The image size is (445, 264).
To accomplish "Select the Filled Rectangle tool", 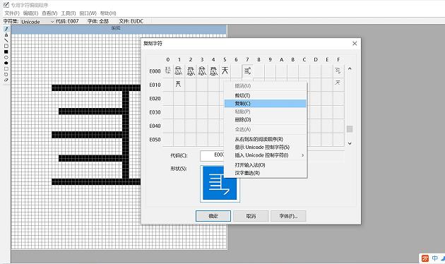I will click(x=6, y=52).
